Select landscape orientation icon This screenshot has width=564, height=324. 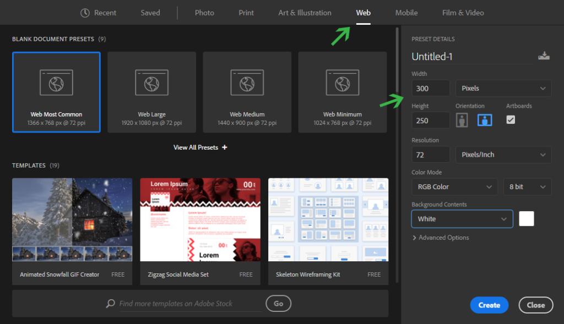pyautogui.click(x=485, y=120)
